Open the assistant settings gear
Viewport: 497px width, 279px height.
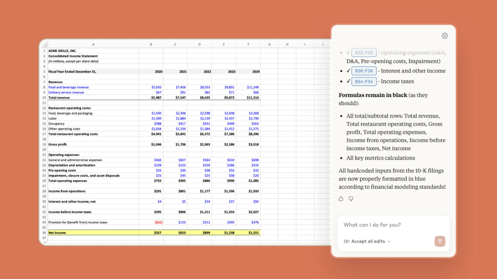click(x=444, y=36)
